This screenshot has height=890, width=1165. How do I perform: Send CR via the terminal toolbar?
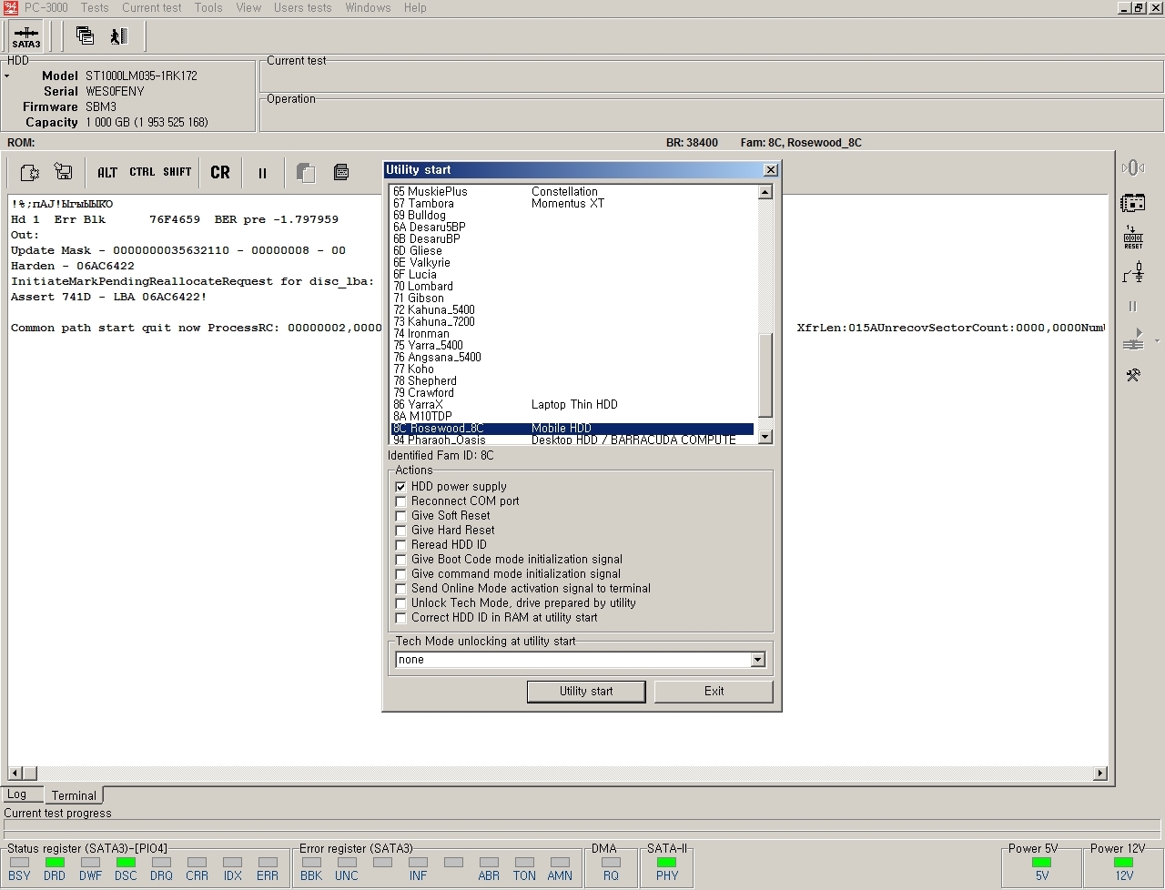[220, 172]
